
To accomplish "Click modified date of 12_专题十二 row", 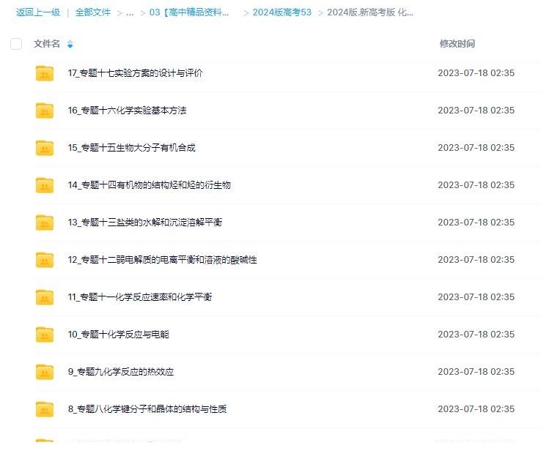I will tap(476, 260).
